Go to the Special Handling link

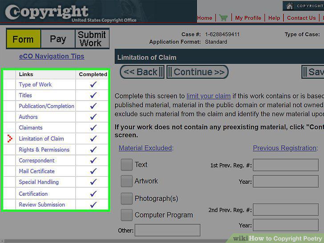(39, 182)
